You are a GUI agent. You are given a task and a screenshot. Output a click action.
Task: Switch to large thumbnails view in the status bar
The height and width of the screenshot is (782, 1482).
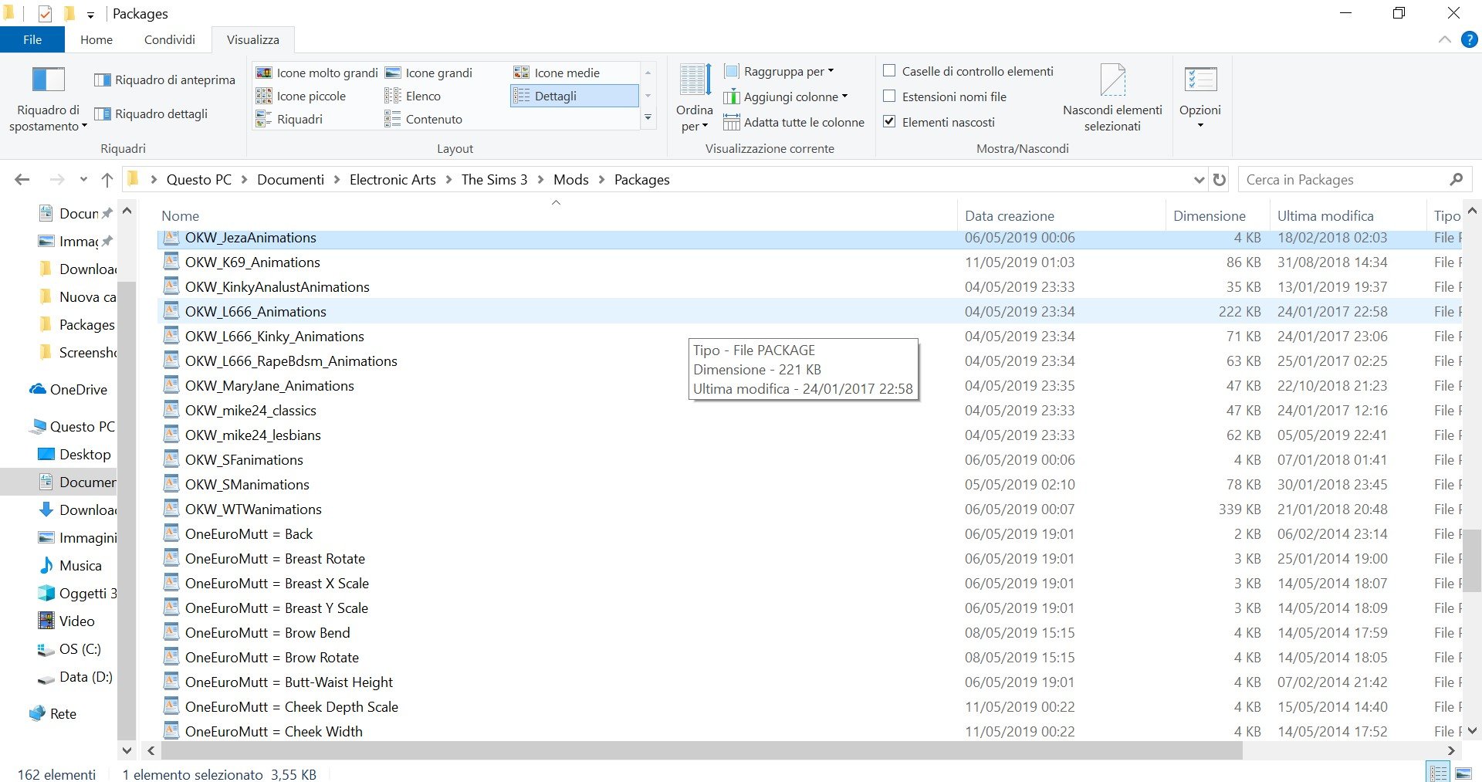(1463, 772)
